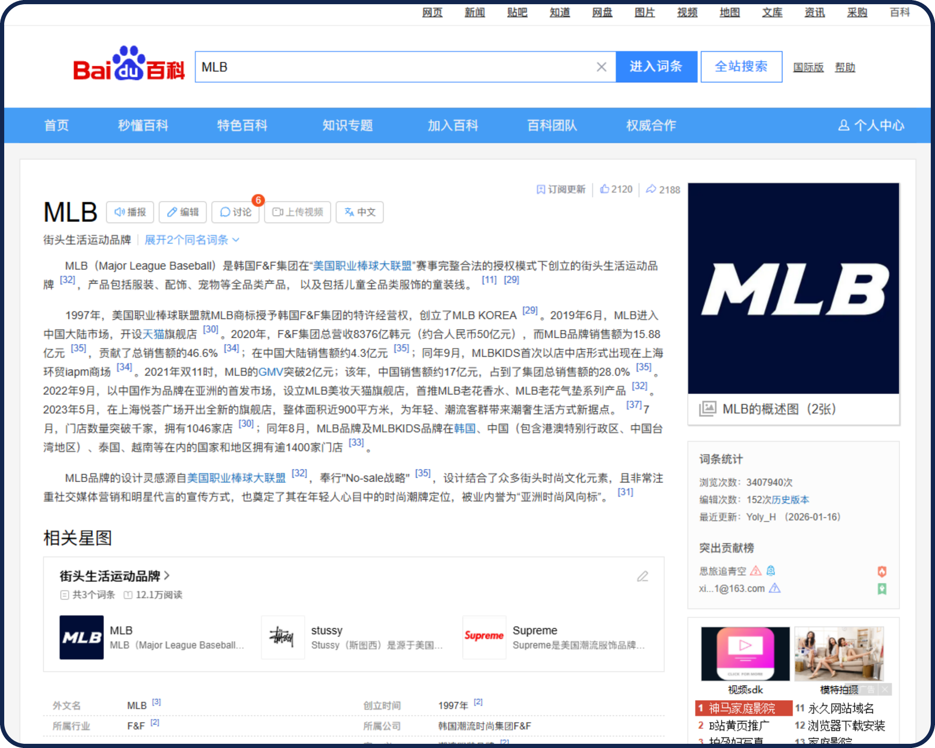Image resolution: width=935 pixels, height=748 pixels.
Task: Open 网盘 in the top navigation
Action: 602,12
